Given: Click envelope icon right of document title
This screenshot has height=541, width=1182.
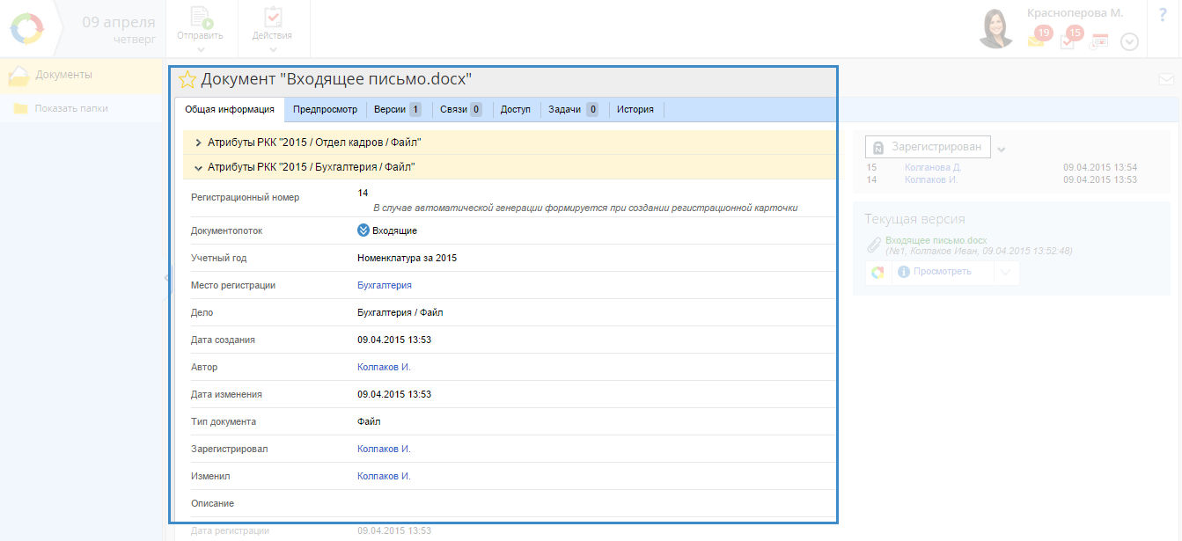Looking at the screenshot, I should pyautogui.click(x=1166, y=79).
